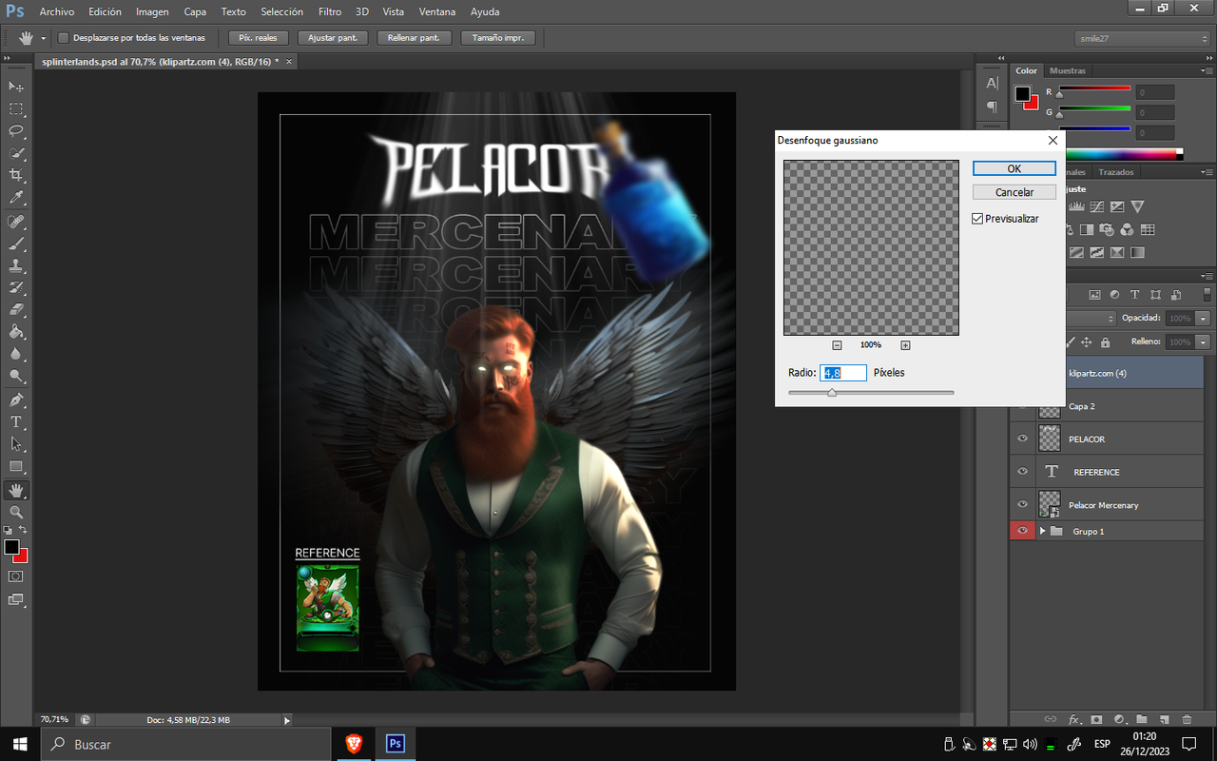The width and height of the screenshot is (1217, 761).
Task: Click the Píx. reales button
Action: click(258, 38)
